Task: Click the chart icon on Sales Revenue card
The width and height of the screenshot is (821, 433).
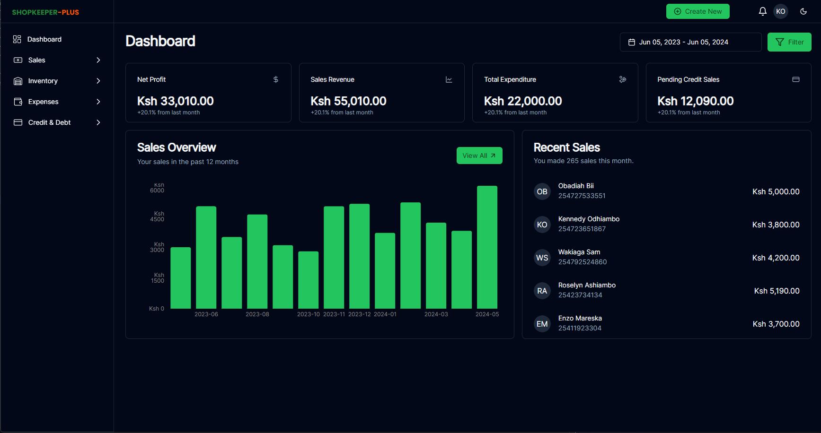Action: pos(449,79)
